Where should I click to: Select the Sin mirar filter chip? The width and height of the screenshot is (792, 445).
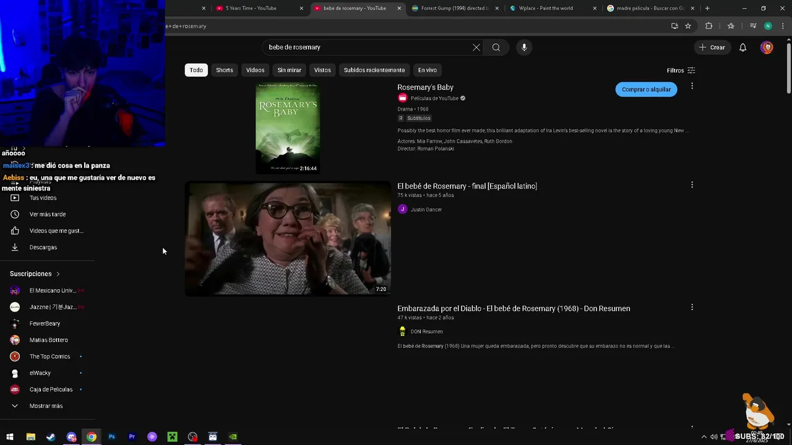289,70
